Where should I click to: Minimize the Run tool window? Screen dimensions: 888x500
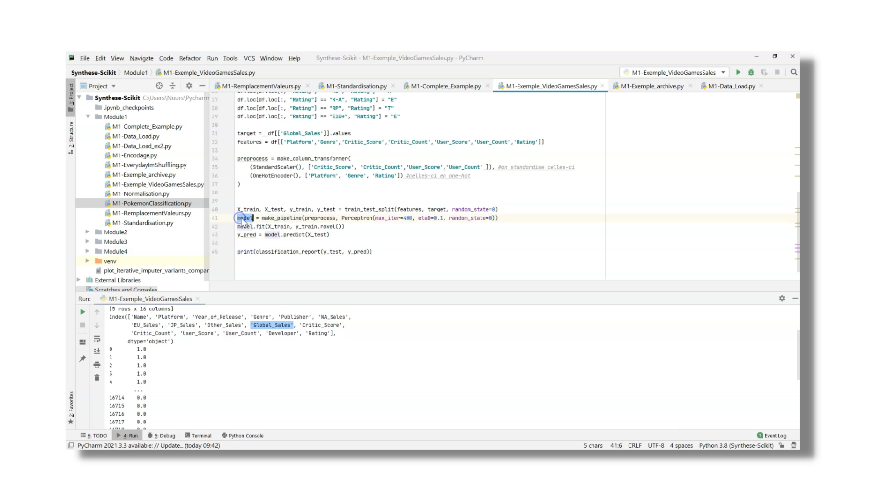tap(795, 298)
